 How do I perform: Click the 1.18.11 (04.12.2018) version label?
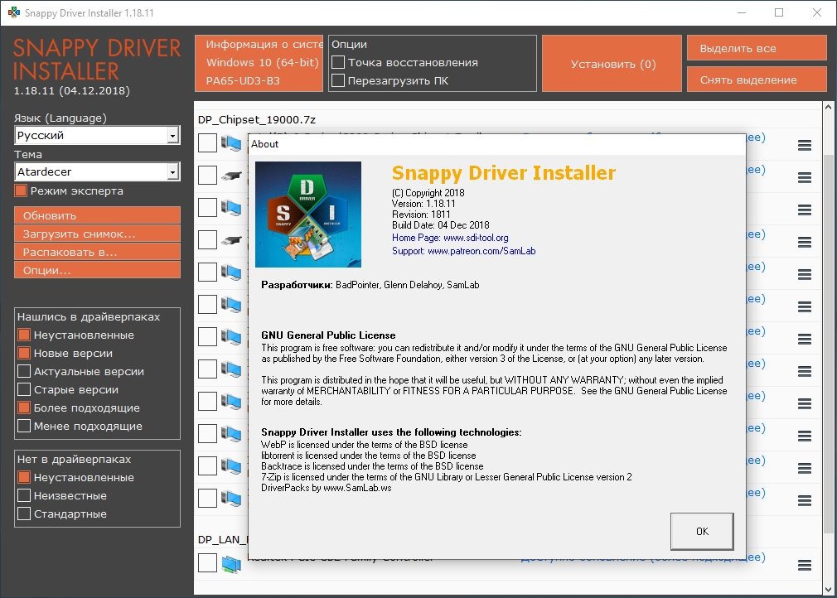click(x=71, y=90)
